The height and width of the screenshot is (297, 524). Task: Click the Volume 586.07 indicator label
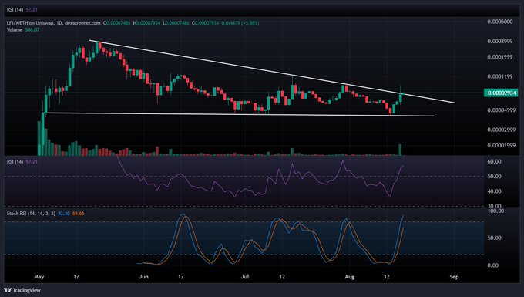click(23, 30)
